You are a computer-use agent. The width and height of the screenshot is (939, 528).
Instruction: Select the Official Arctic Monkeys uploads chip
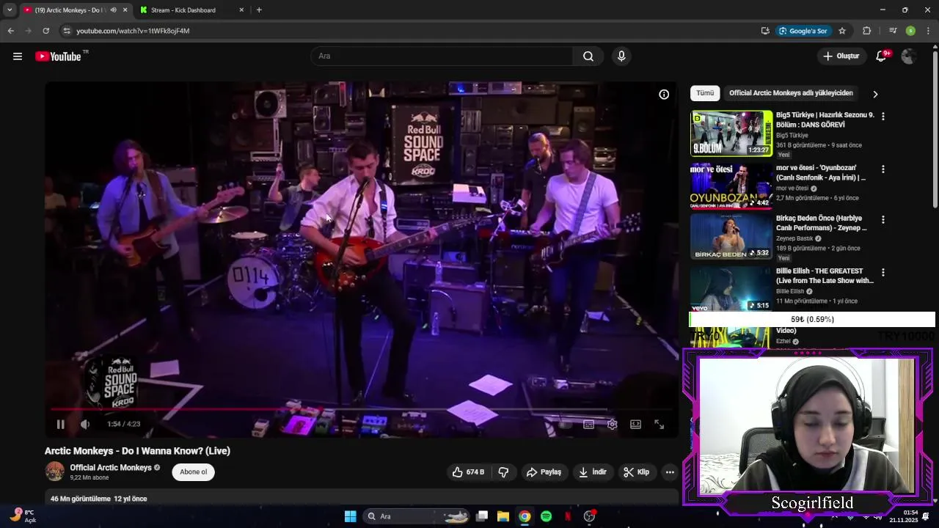791,93
